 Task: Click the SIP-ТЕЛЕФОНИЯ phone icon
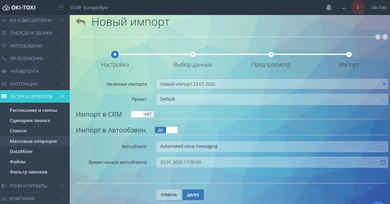click(x=4, y=58)
